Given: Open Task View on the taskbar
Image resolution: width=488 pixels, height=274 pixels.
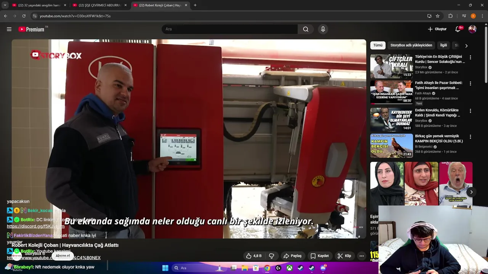Looking at the screenshot, I should coord(234,268).
